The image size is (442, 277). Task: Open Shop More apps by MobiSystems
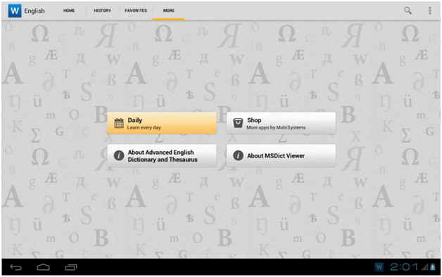281,123
